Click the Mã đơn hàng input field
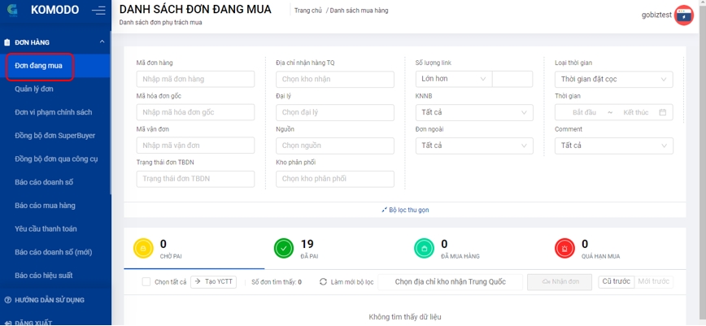 (x=195, y=79)
